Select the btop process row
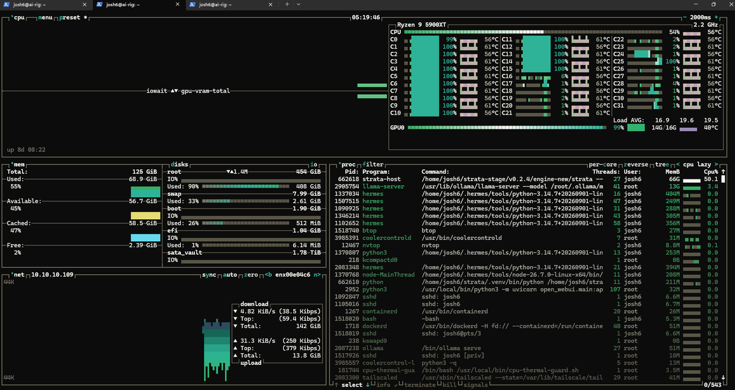Image resolution: width=735 pixels, height=390 pixels. [527, 230]
